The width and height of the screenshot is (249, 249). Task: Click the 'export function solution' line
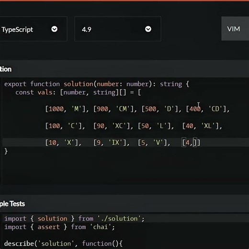(x=97, y=84)
